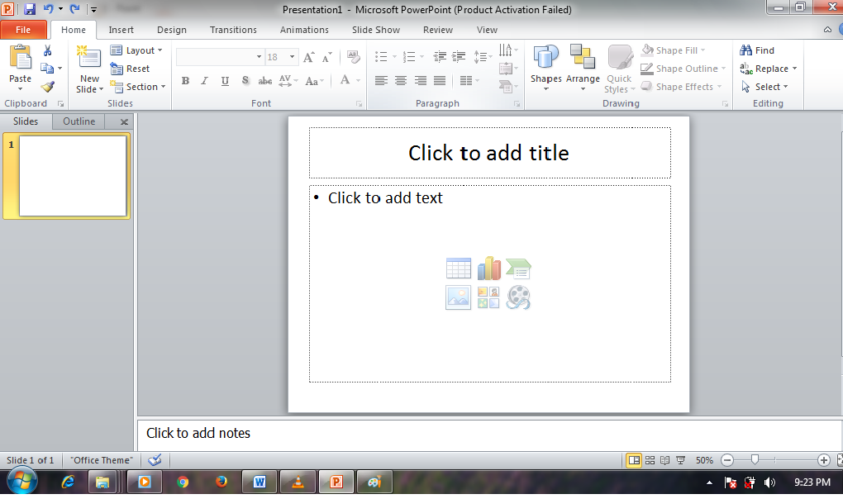Insert Table icon in content placeholder

click(x=458, y=268)
